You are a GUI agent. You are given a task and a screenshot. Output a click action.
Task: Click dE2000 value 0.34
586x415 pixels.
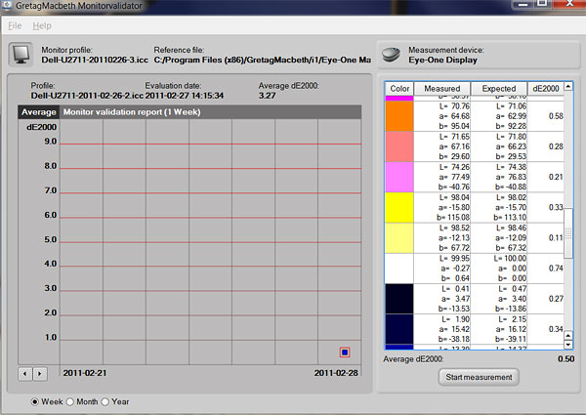(556, 329)
